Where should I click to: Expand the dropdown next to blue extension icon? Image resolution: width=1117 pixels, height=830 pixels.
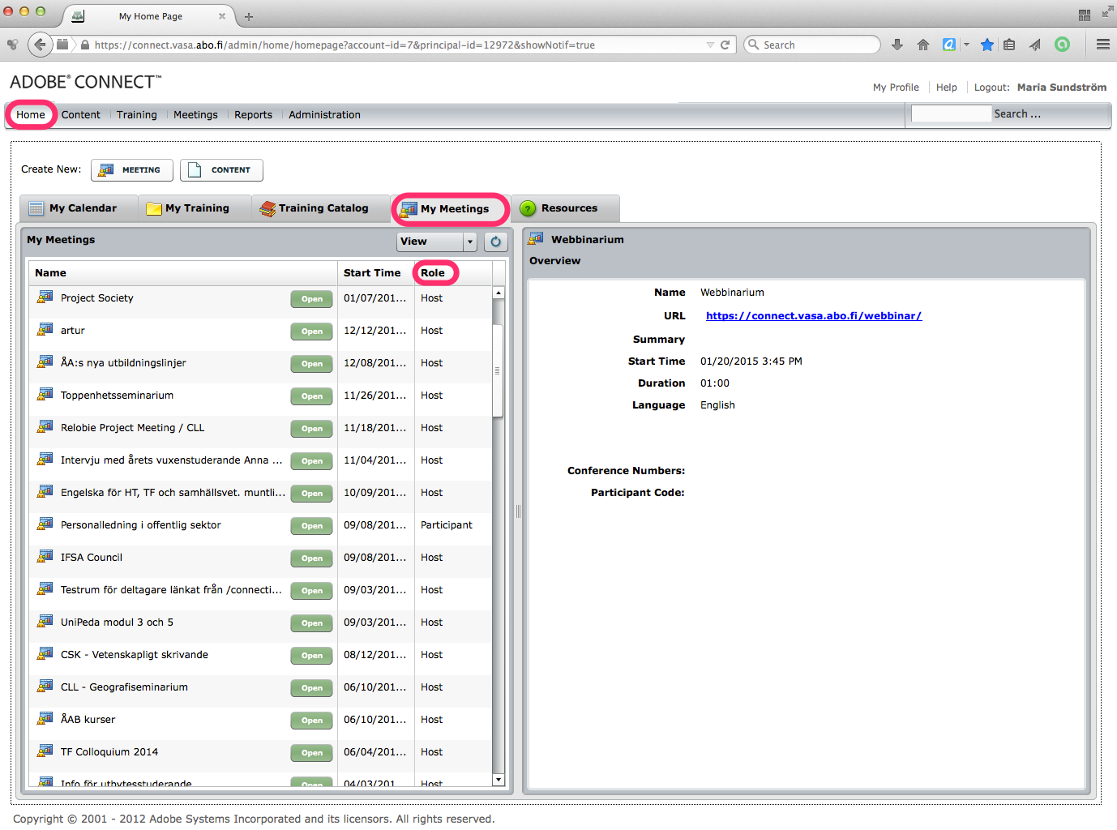point(966,45)
